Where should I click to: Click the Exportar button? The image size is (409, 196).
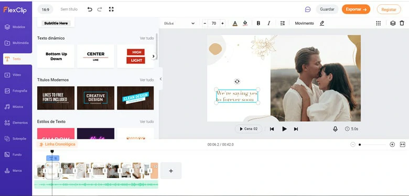(356, 9)
